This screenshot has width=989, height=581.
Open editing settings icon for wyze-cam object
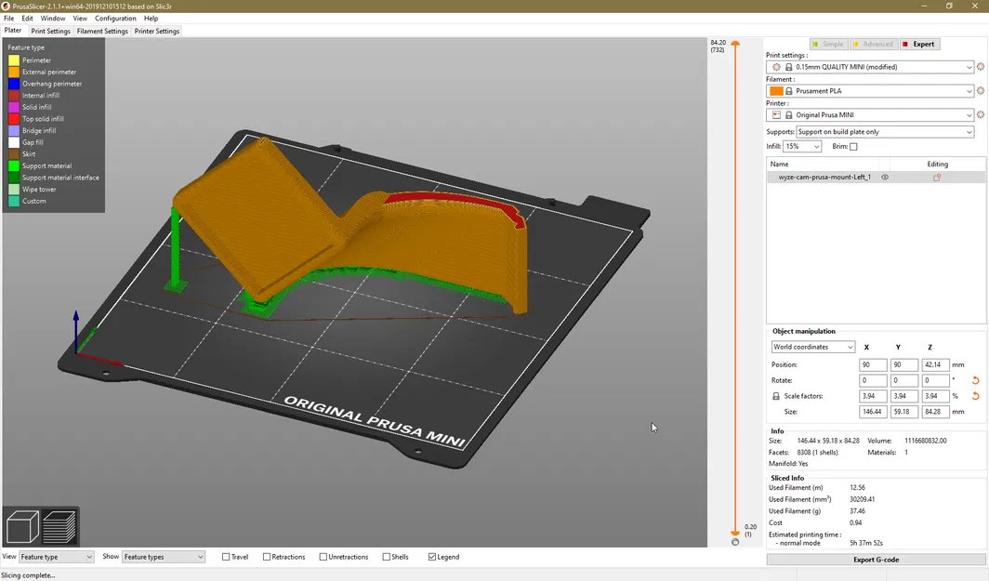click(x=937, y=177)
